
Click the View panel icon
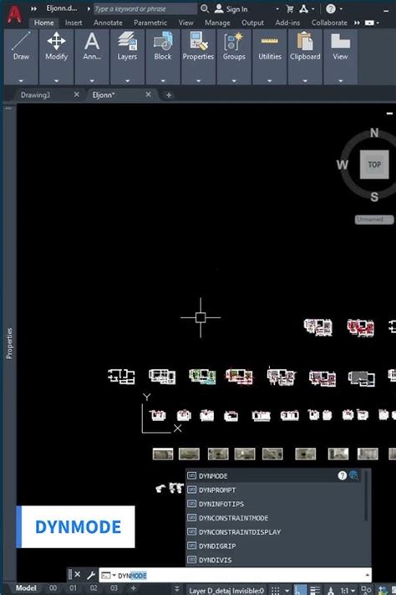point(340,41)
